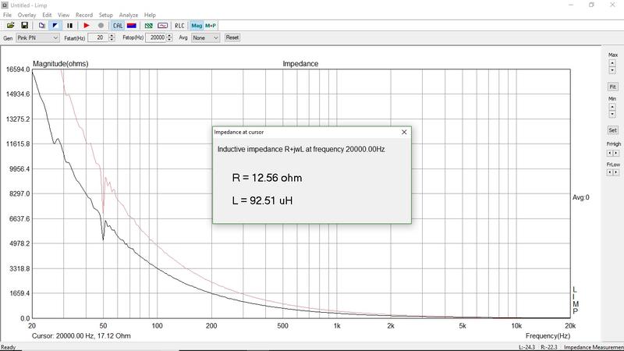
Task: Close the Impedance at cursor dialog
Action: [403, 133]
